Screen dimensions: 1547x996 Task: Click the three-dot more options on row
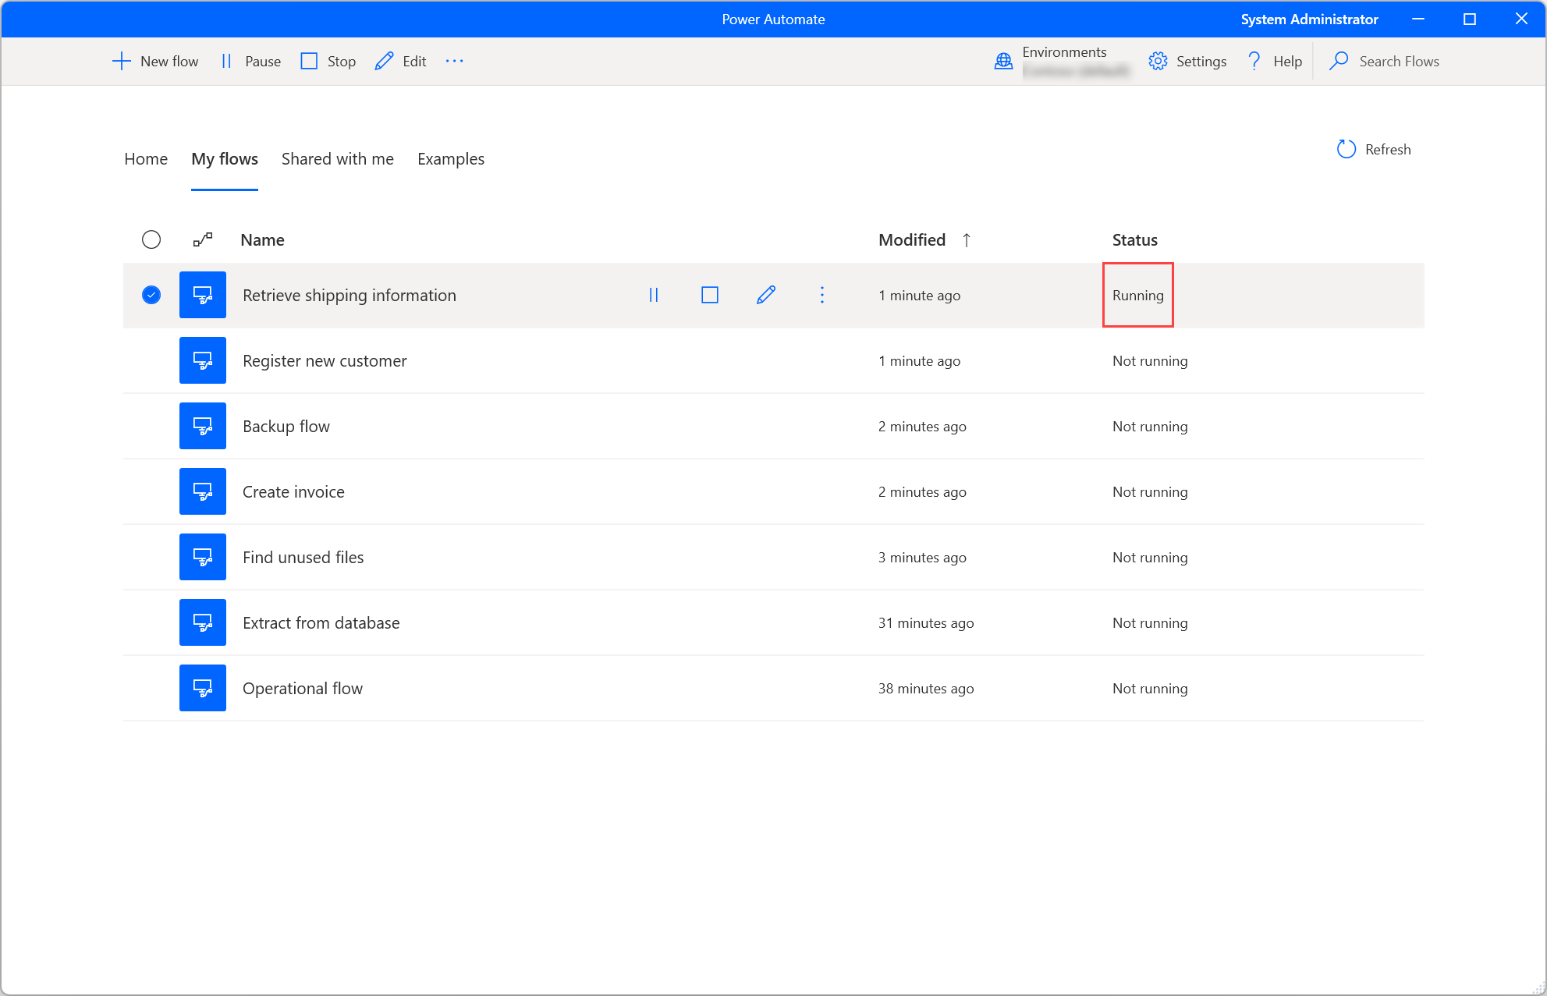point(822,295)
